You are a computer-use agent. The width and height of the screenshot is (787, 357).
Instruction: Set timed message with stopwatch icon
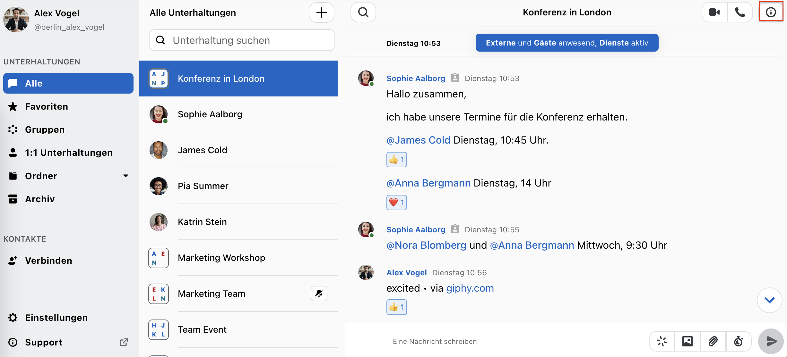click(739, 341)
